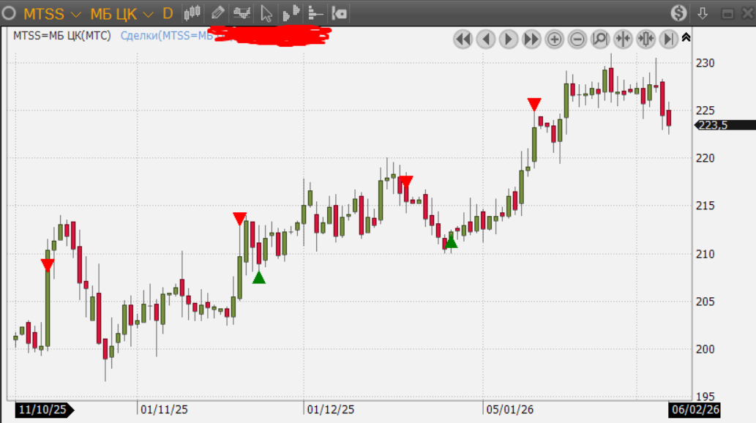The width and height of the screenshot is (756, 423).
Task: Click the candlestick chart type icon
Action: [192, 13]
